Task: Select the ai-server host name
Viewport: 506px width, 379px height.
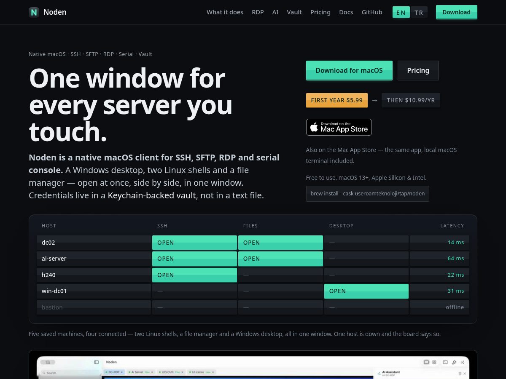Action: point(54,259)
